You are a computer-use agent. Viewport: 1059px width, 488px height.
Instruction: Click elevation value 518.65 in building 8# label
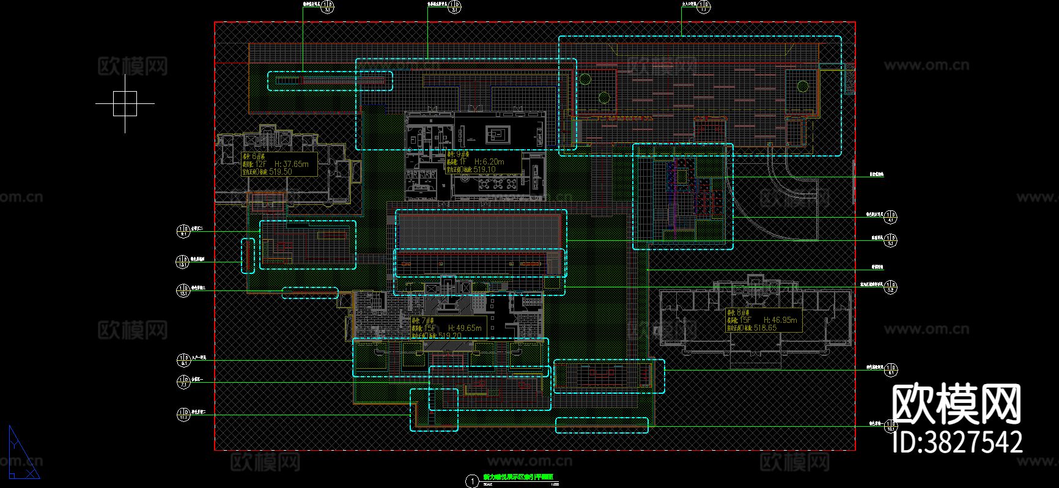pyautogui.click(x=765, y=328)
